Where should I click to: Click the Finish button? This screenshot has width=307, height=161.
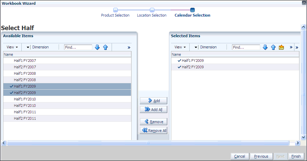pyautogui.click(x=296, y=156)
